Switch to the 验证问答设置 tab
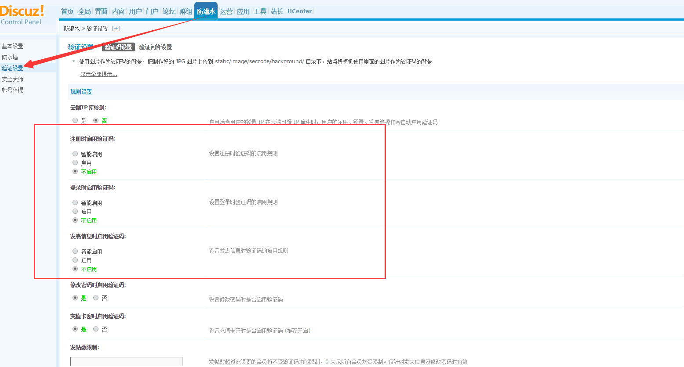Screen dimensions: 684x367 pos(155,47)
